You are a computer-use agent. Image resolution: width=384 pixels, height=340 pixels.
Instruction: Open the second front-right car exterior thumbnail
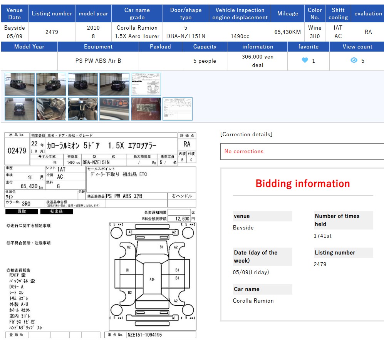(51, 84)
